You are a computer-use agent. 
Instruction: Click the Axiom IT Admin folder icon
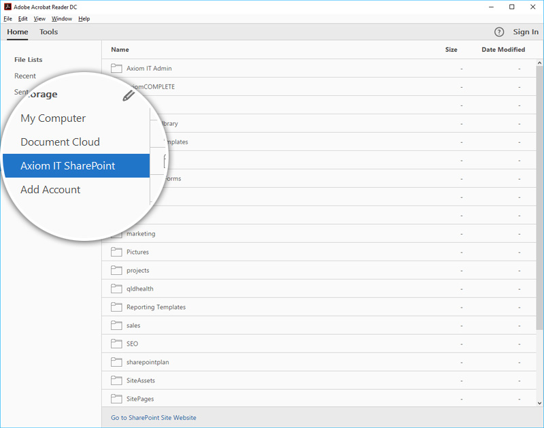point(116,68)
